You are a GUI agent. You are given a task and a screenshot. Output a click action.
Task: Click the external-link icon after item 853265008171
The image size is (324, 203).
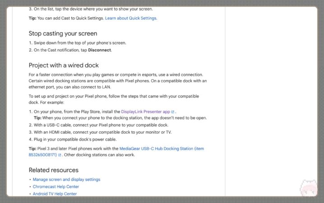click(60, 155)
